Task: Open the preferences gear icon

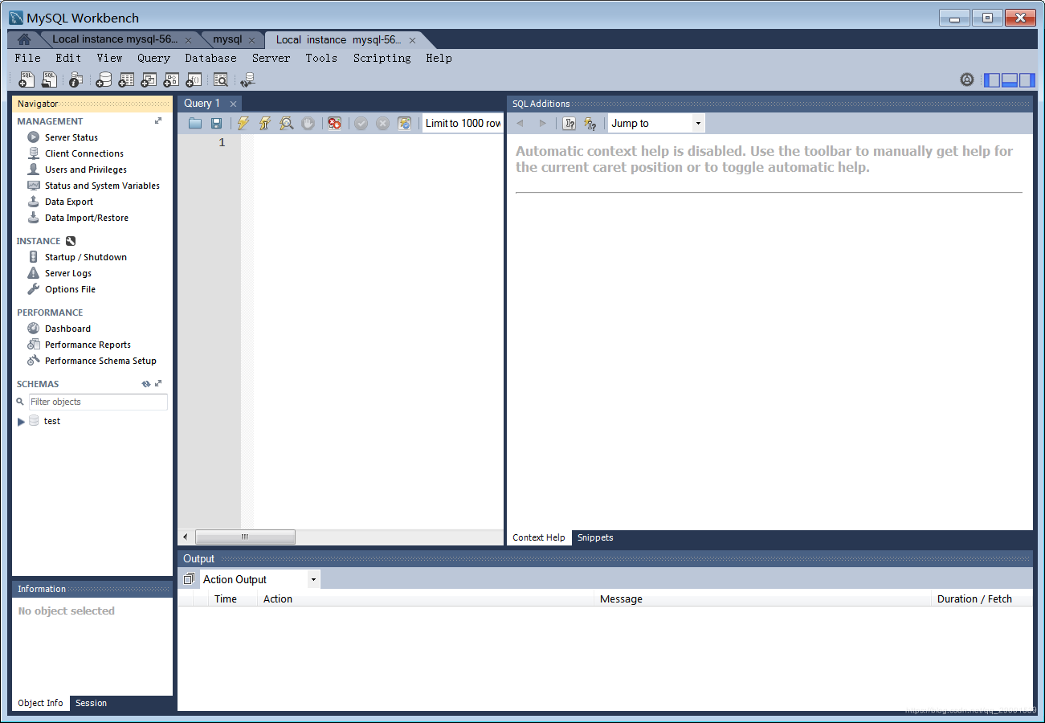Action: [967, 80]
